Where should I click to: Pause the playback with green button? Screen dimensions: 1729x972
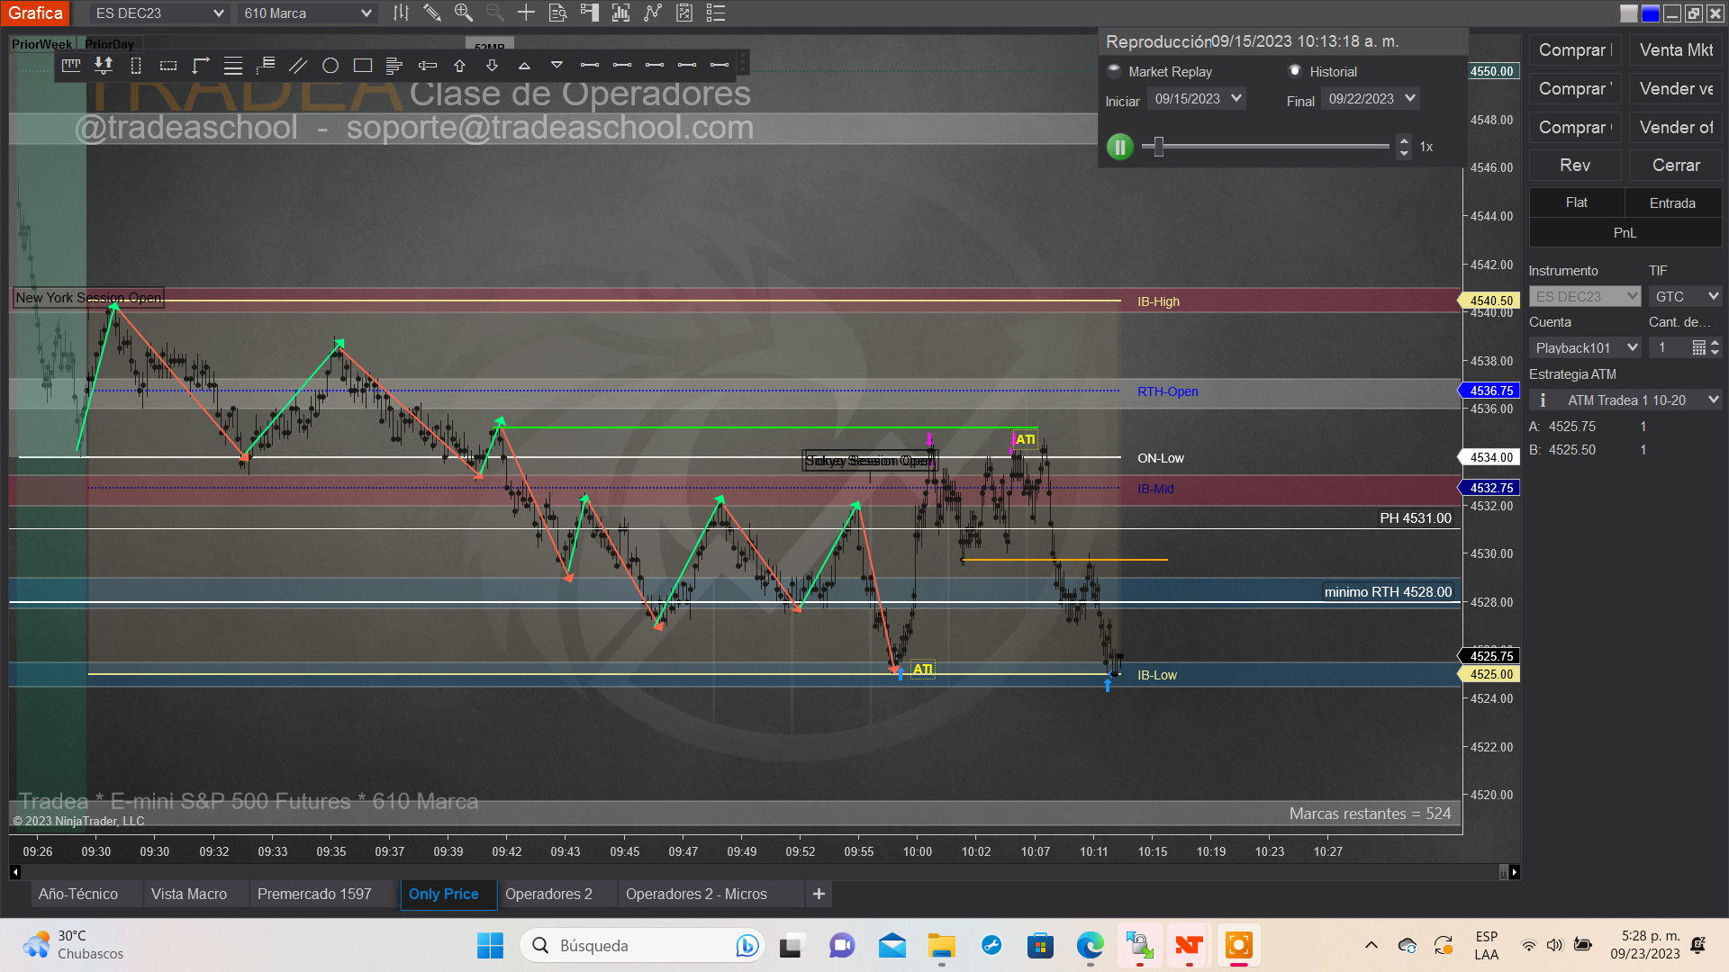[1119, 147]
